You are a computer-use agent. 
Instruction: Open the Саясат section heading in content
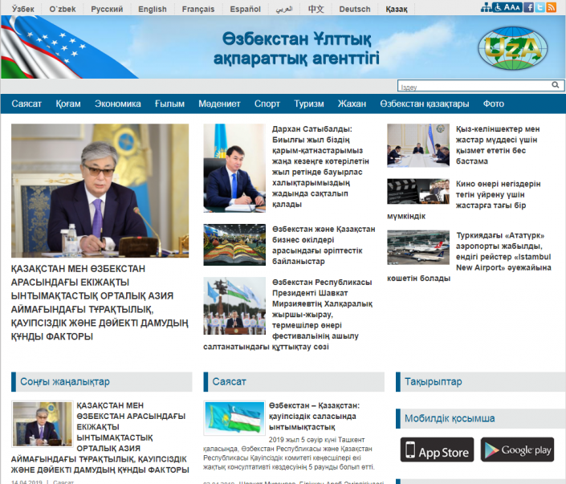click(230, 381)
